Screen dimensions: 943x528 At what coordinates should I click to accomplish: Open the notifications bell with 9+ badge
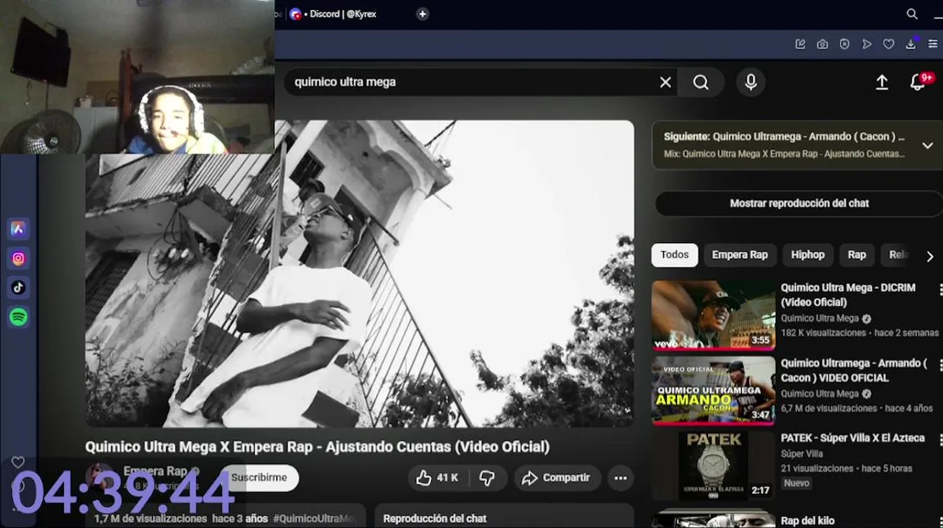[919, 82]
